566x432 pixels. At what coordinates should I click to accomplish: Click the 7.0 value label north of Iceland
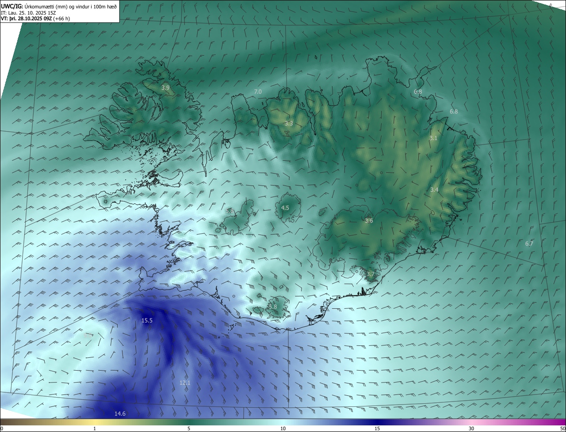pyautogui.click(x=258, y=91)
